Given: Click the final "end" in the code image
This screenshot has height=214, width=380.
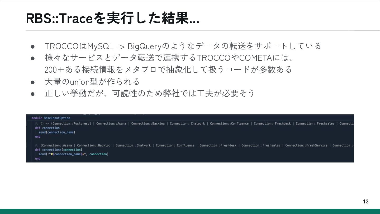Looking at the screenshot, I should [38, 159].
